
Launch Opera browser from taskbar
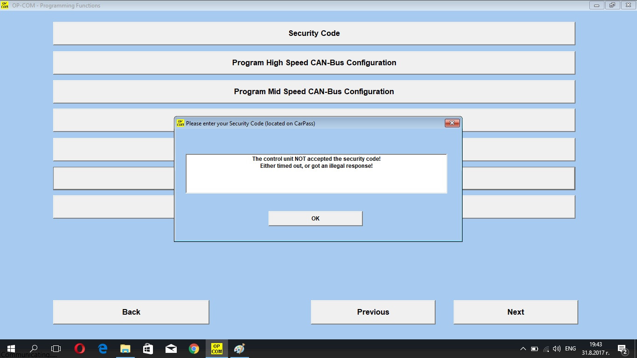[x=80, y=349]
